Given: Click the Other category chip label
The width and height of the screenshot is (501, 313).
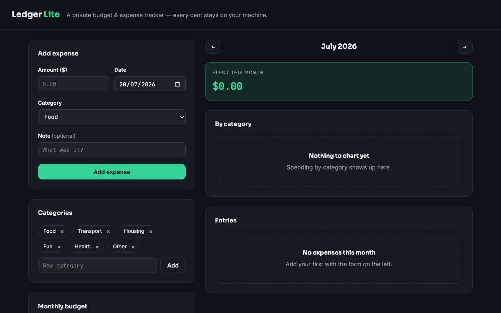Looking at the screenshot, I should click(x=120, y=247).
